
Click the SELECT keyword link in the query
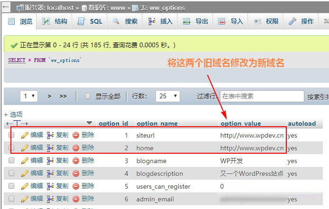[17, 60]
